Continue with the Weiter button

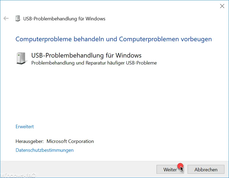coord(170,169)
